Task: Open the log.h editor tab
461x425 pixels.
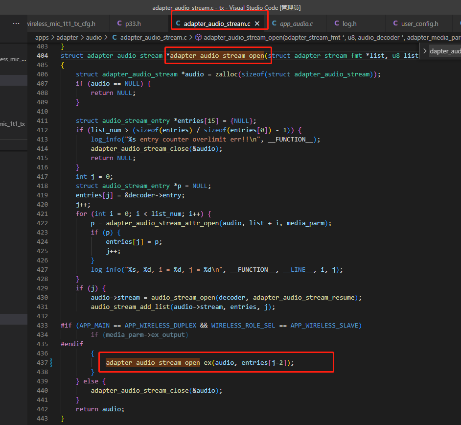Action: [346, 24]
